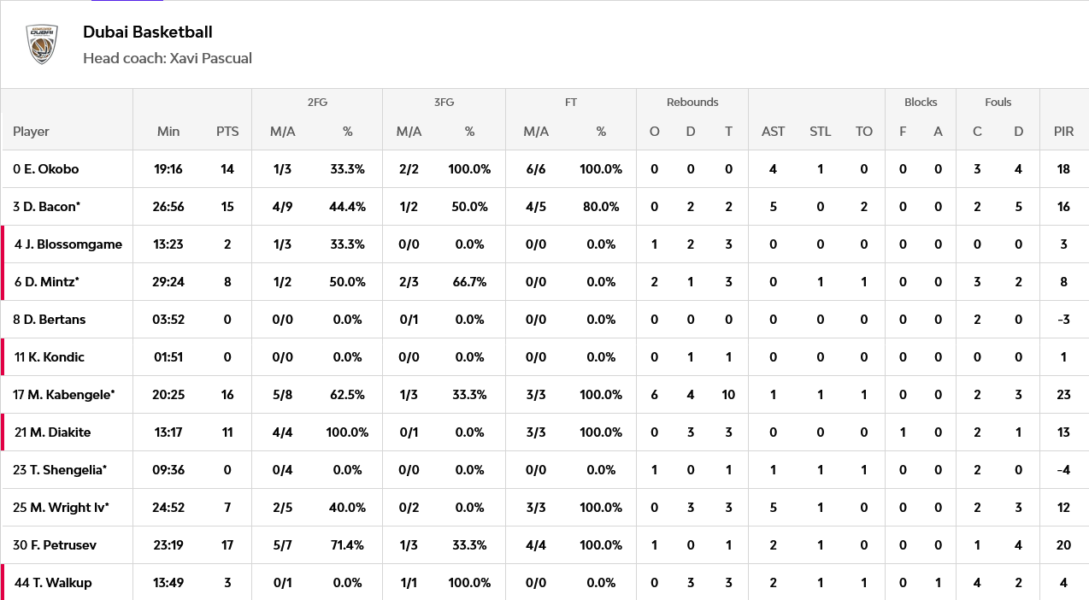The image size is (1089, 600).
Task: Open the Dubai Basketball team name link
Action: point(148,32)
